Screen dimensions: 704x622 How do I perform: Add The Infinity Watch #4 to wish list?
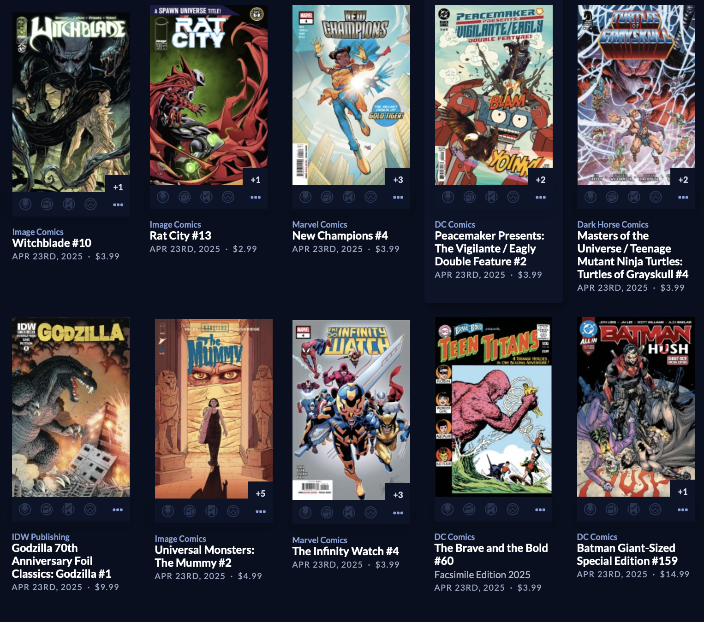(370, 512)
